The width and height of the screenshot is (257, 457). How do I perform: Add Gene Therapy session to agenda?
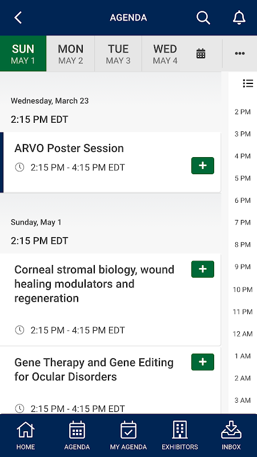click(203, 362)
